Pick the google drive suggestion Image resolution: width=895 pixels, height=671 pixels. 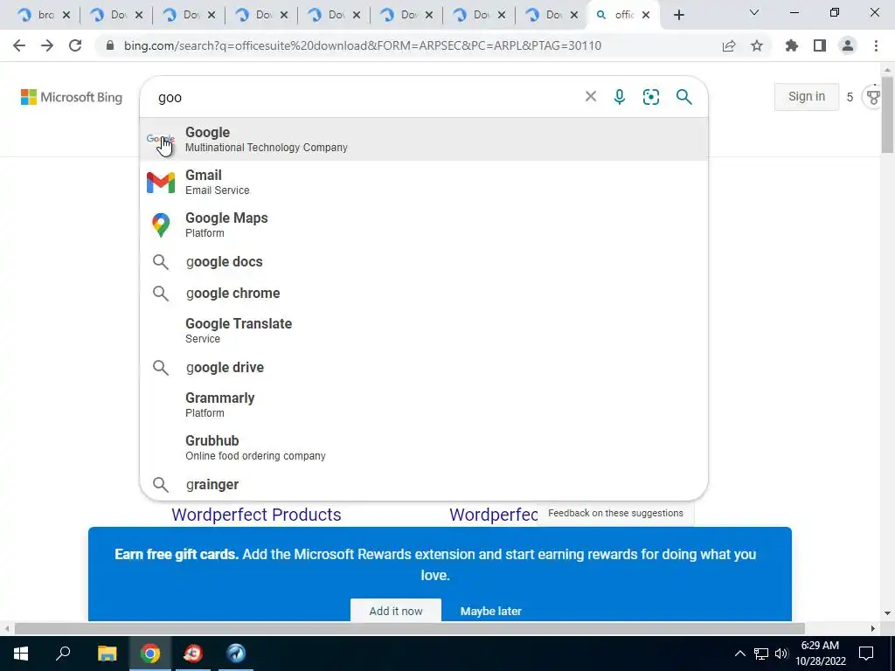424,368
